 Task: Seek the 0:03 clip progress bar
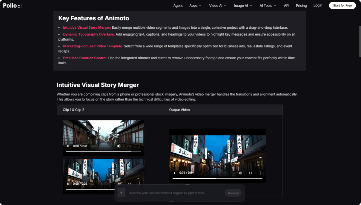(103, 152)
